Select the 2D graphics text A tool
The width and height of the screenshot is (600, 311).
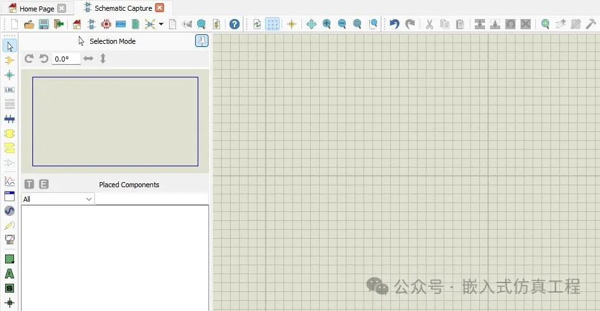pyautogui.click(x=10, y=274)
